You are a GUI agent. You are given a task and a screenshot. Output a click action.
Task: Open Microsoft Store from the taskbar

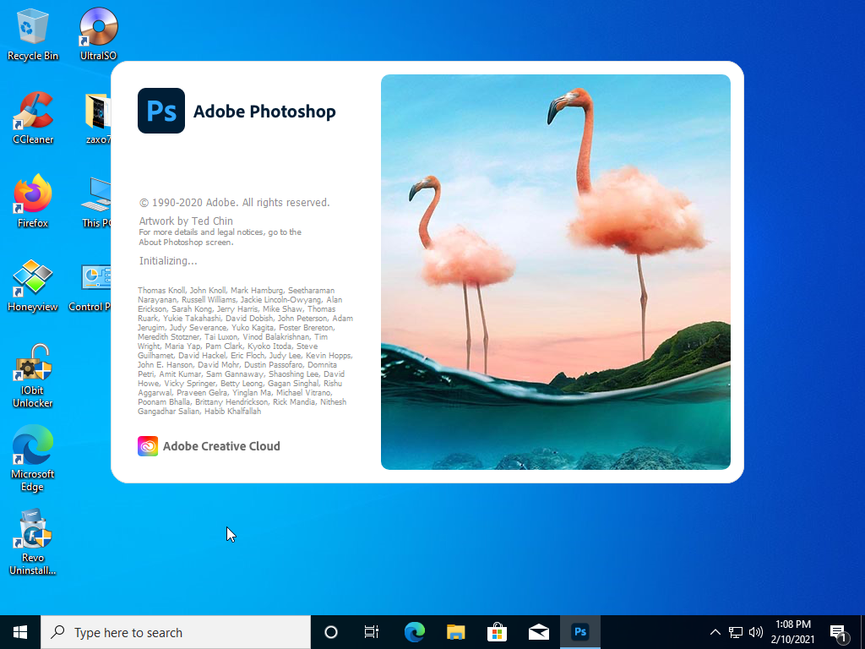click(x=497, y=632)
